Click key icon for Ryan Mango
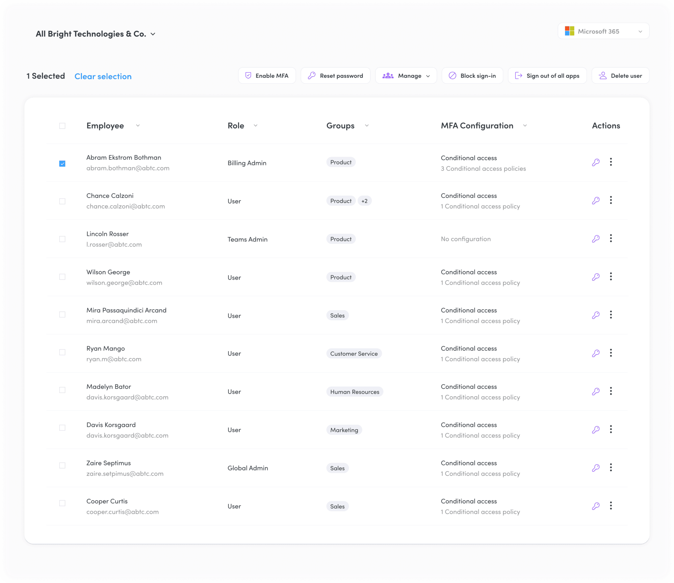674x583 pixels. (x=596, y=353)
